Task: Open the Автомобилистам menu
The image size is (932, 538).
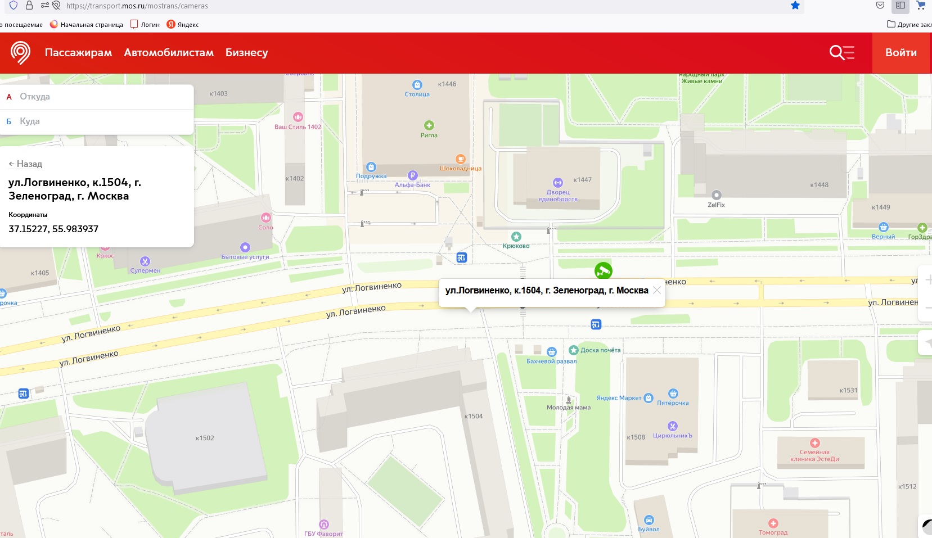Action: [169, 53]
